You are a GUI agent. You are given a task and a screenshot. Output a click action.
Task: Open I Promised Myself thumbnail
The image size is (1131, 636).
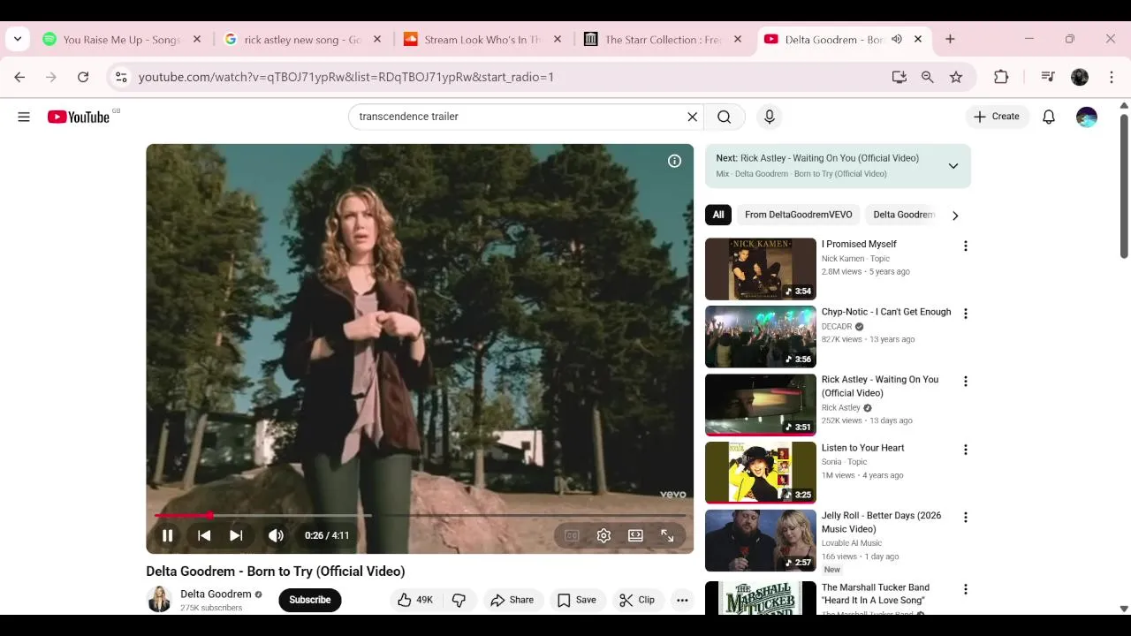point(761,269)
